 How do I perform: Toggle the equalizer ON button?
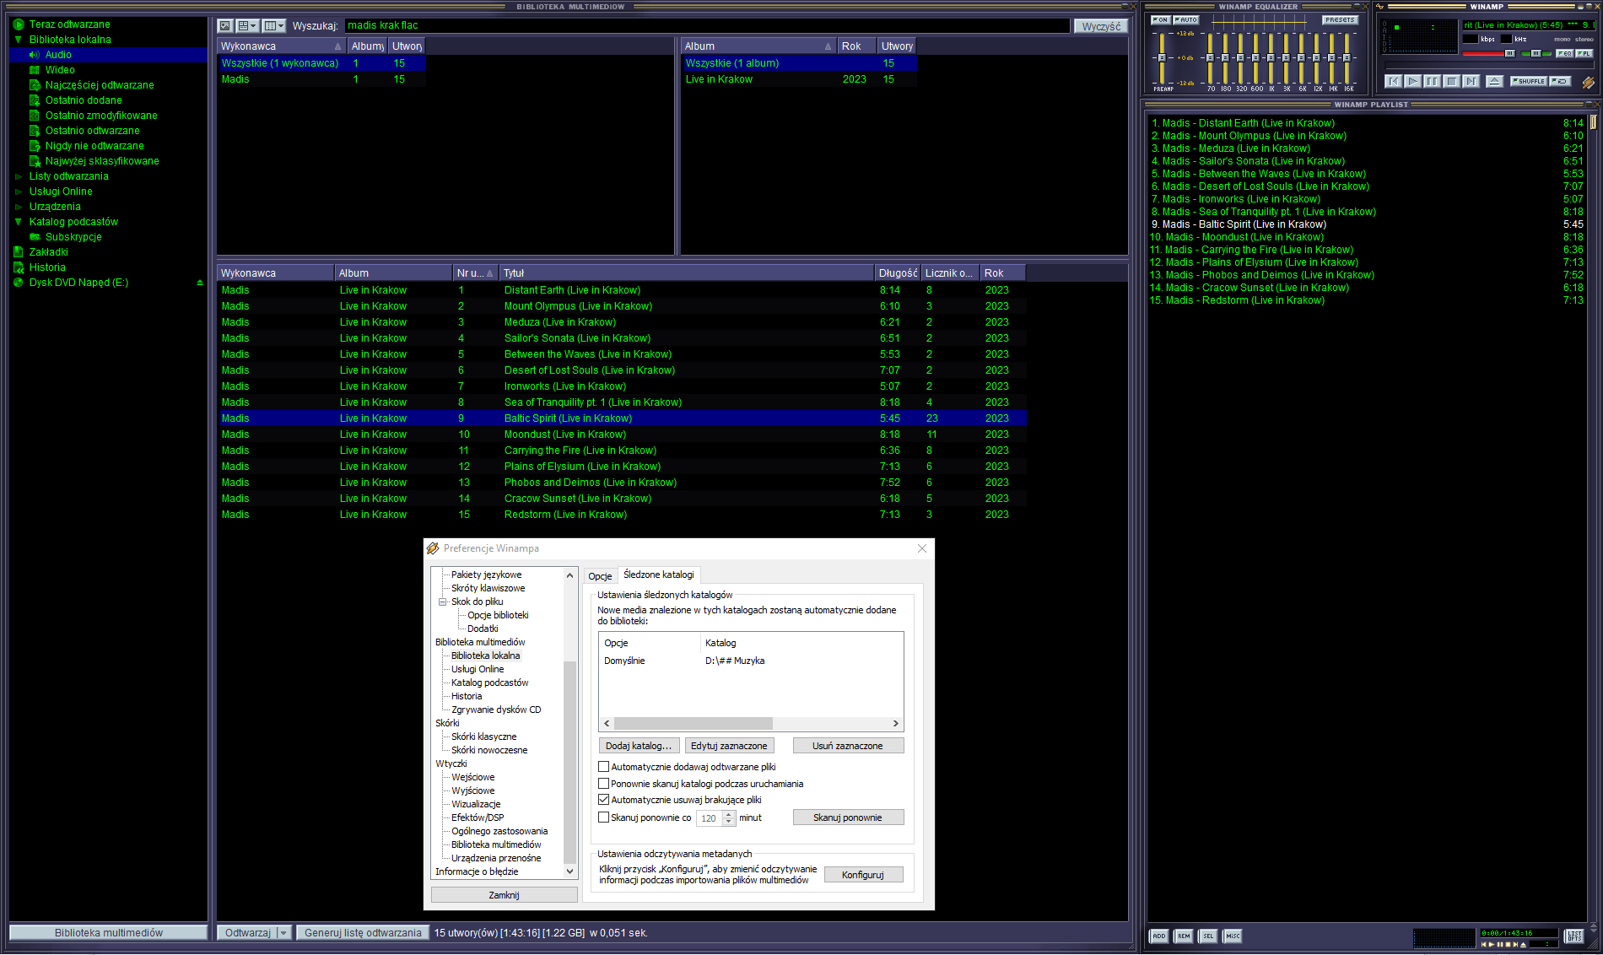click(1161, 20)
